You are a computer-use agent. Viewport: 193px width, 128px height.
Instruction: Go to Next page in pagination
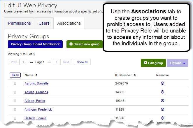pyautogui.click(x=66, y=62)
